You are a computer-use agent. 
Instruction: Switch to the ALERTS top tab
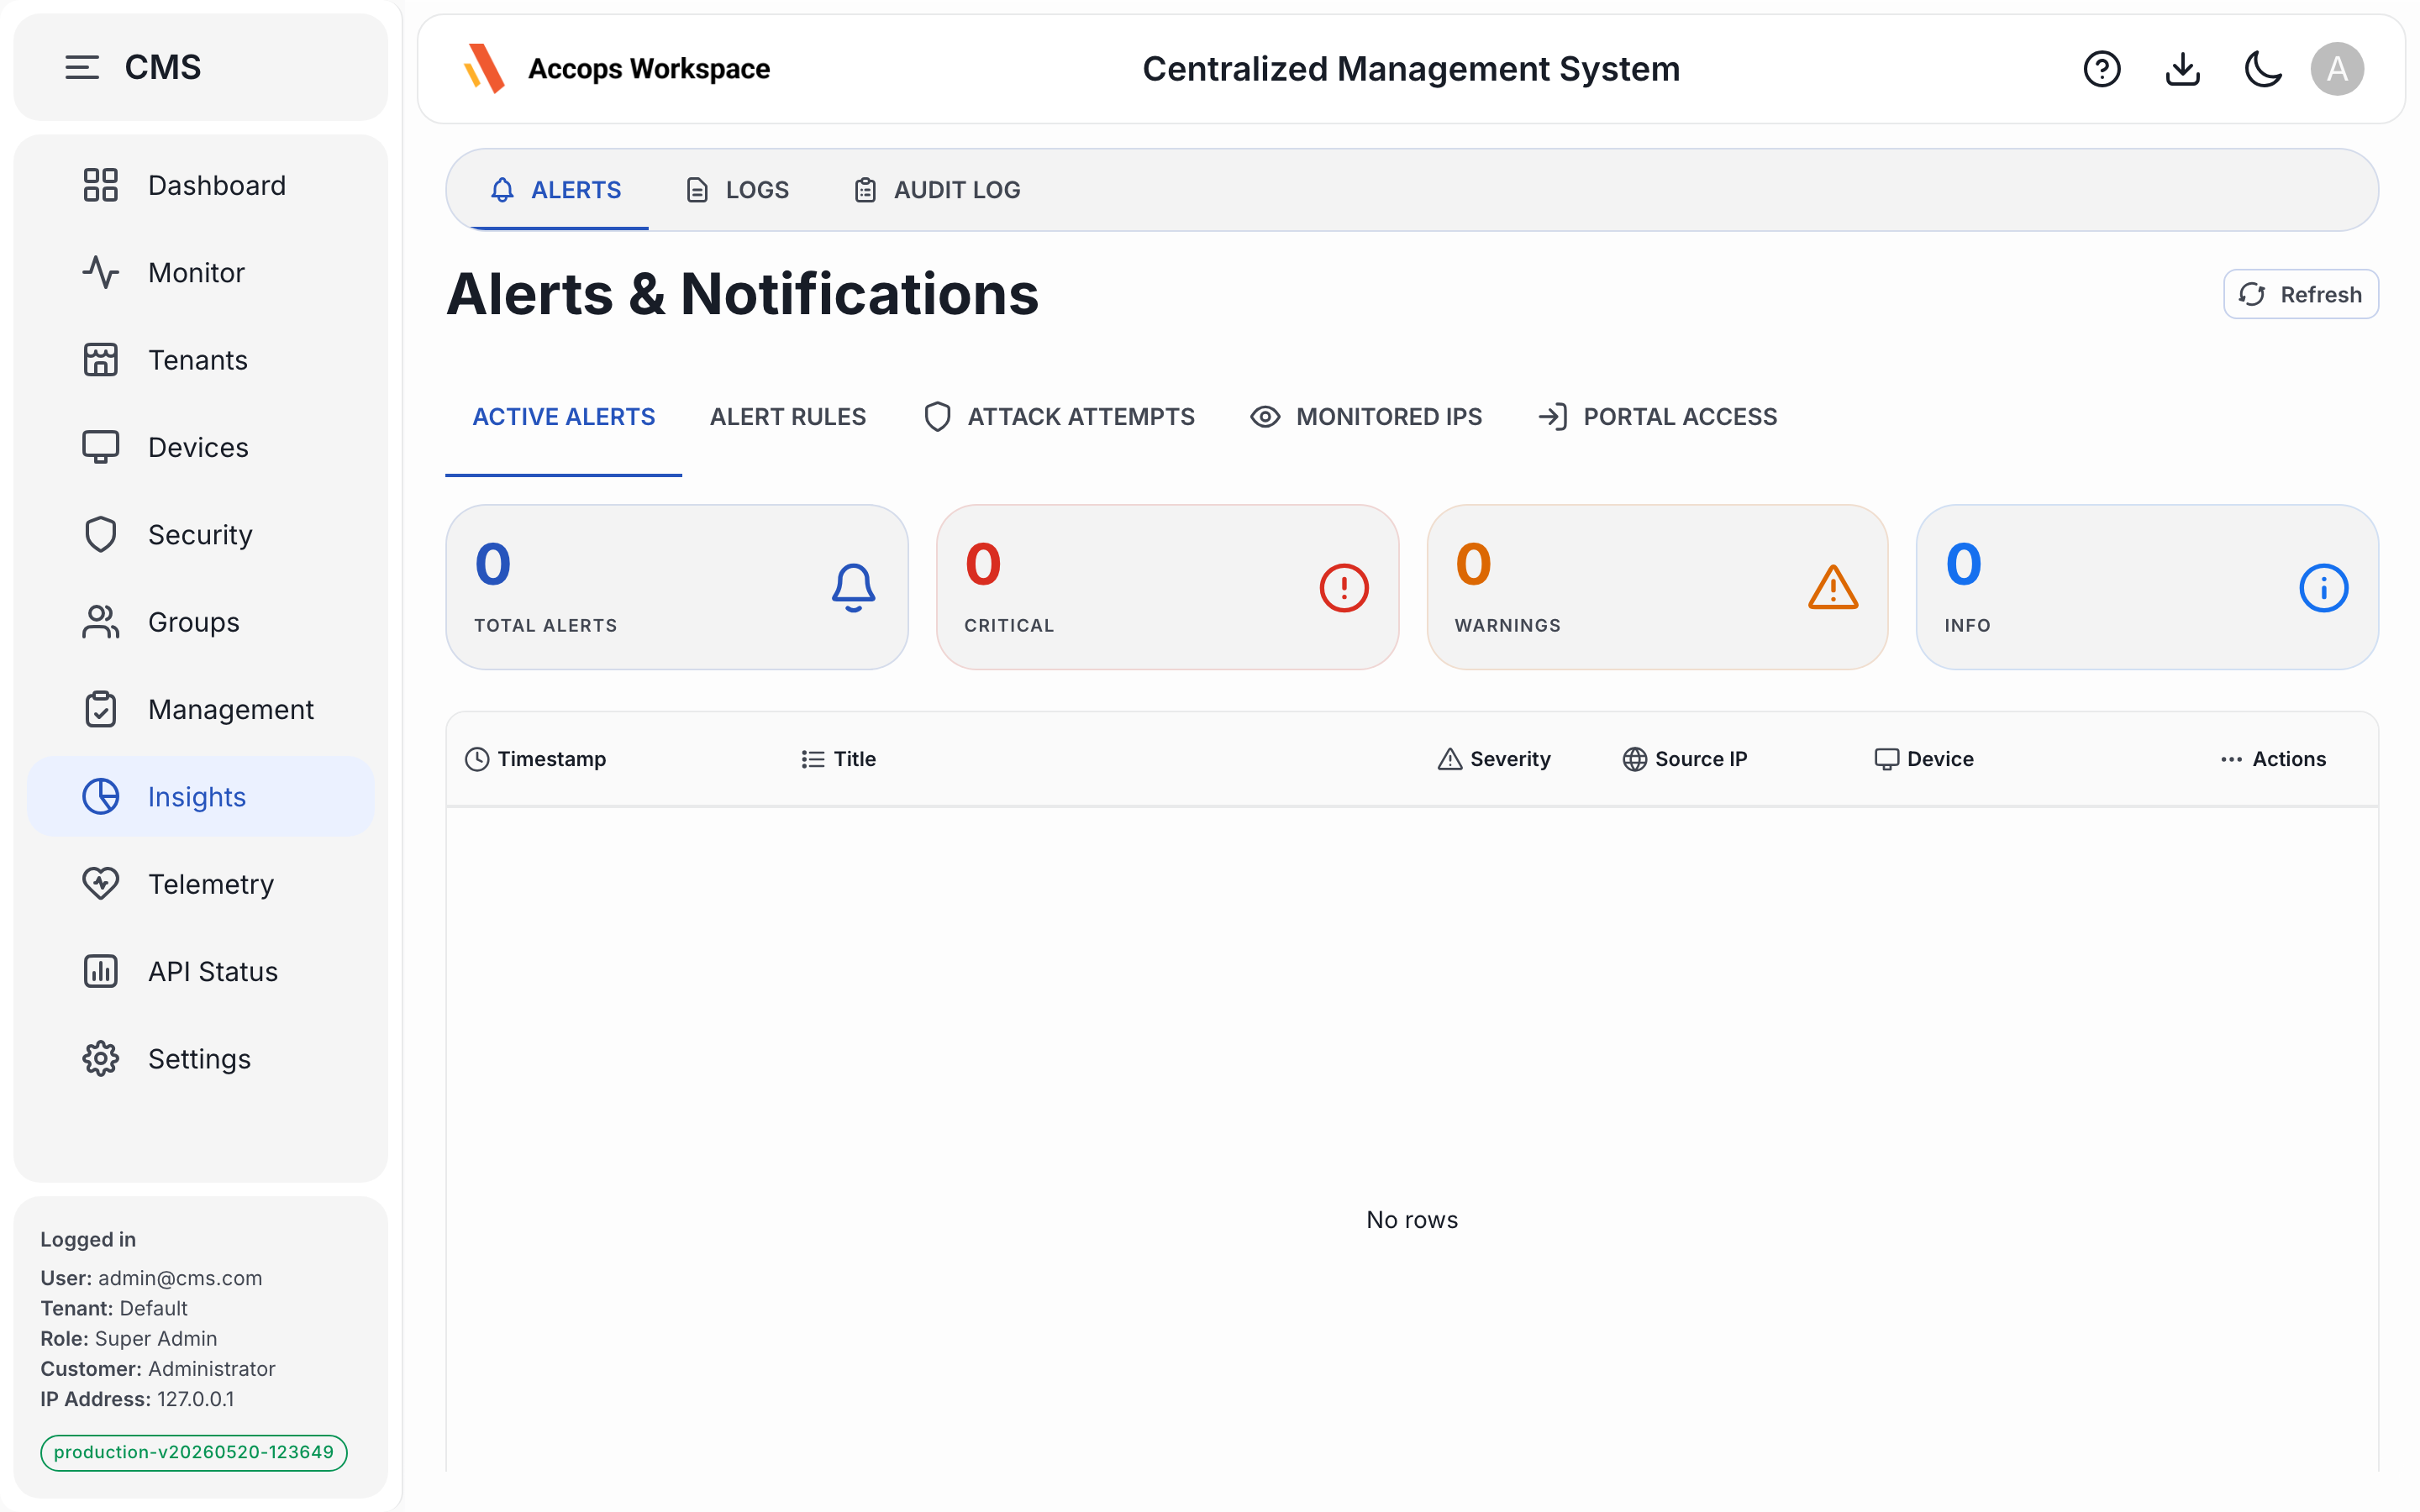[556, 190]
